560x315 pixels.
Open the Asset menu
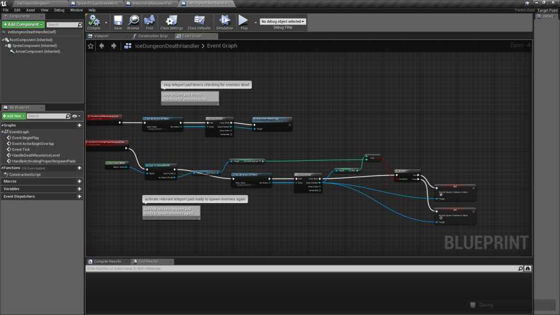[31, 10]
